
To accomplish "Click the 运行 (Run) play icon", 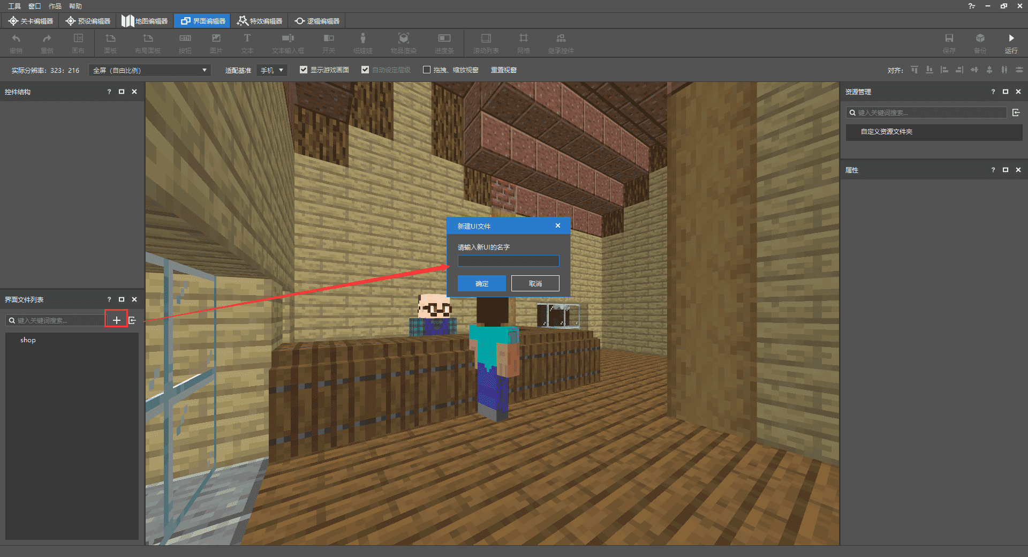I will pos(1011,39).
